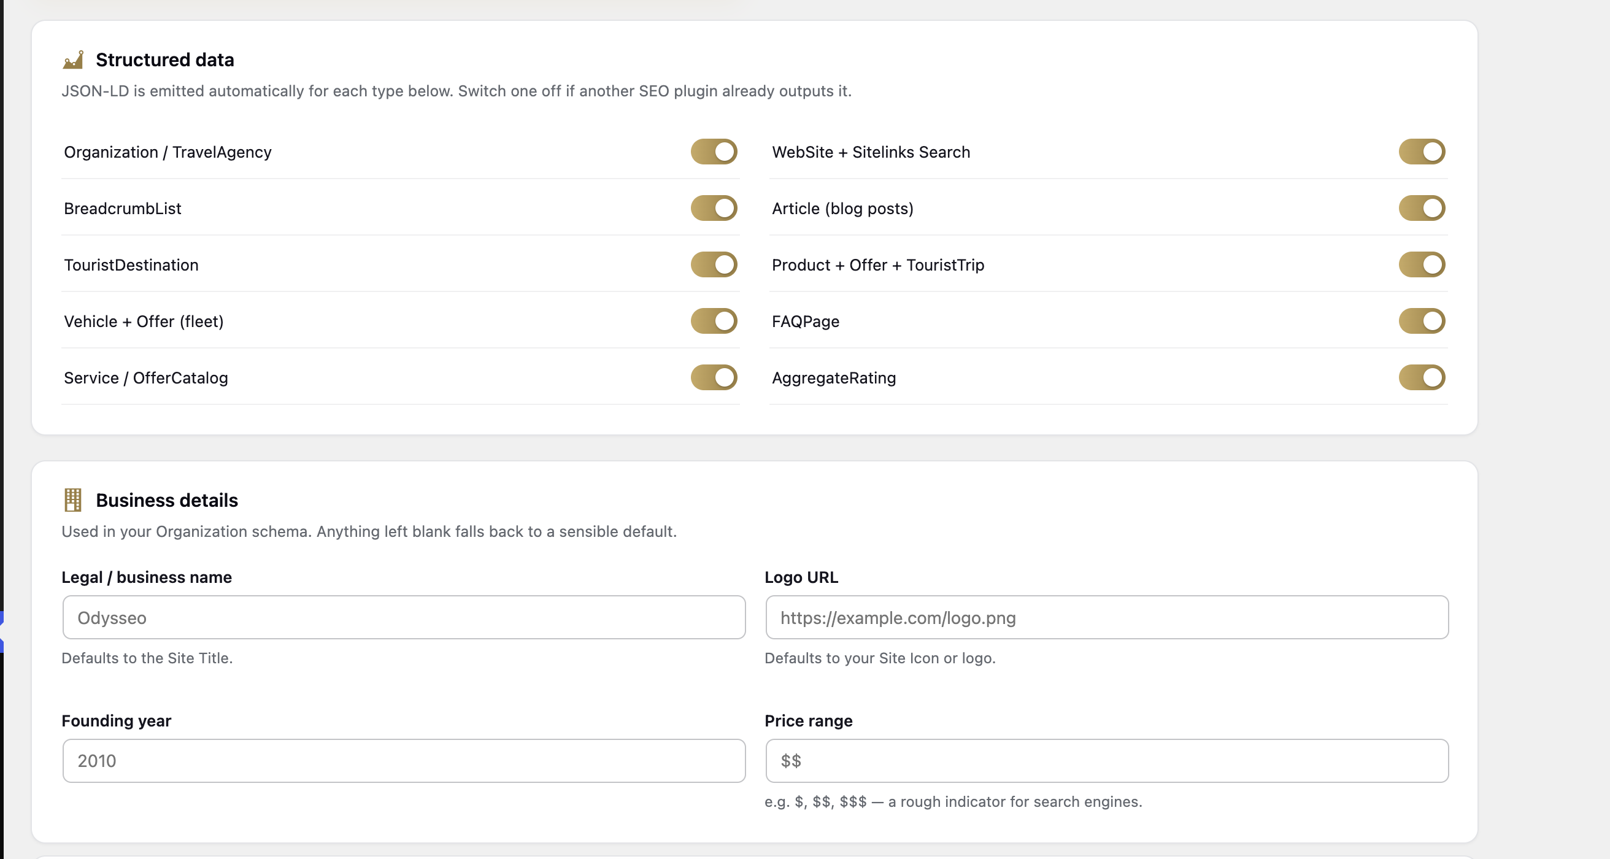Click the Logo URL field label

801,577
